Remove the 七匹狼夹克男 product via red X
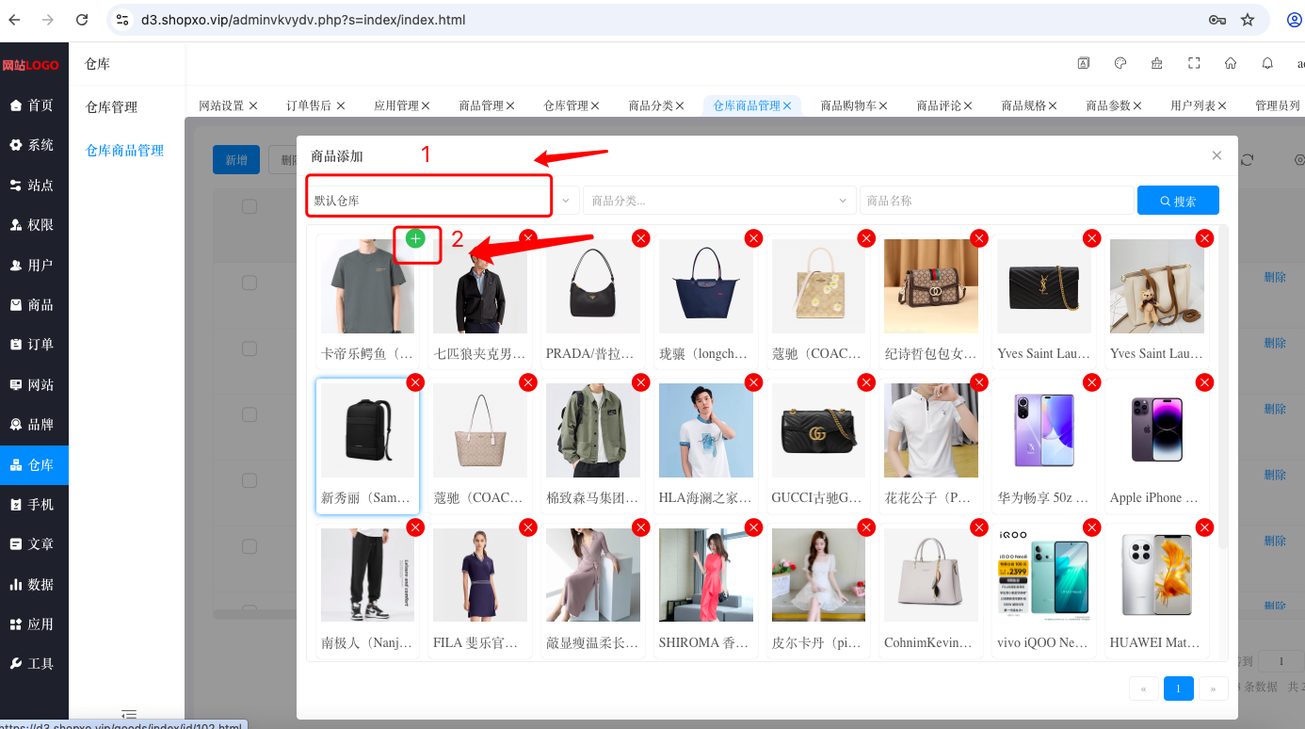The height and width of the screenshot is (729, 1305). 528,238
